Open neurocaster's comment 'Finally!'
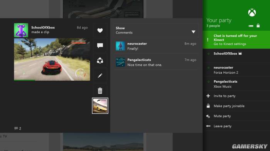The height and width of the screenshot is (151, 270). click(156, 46)
